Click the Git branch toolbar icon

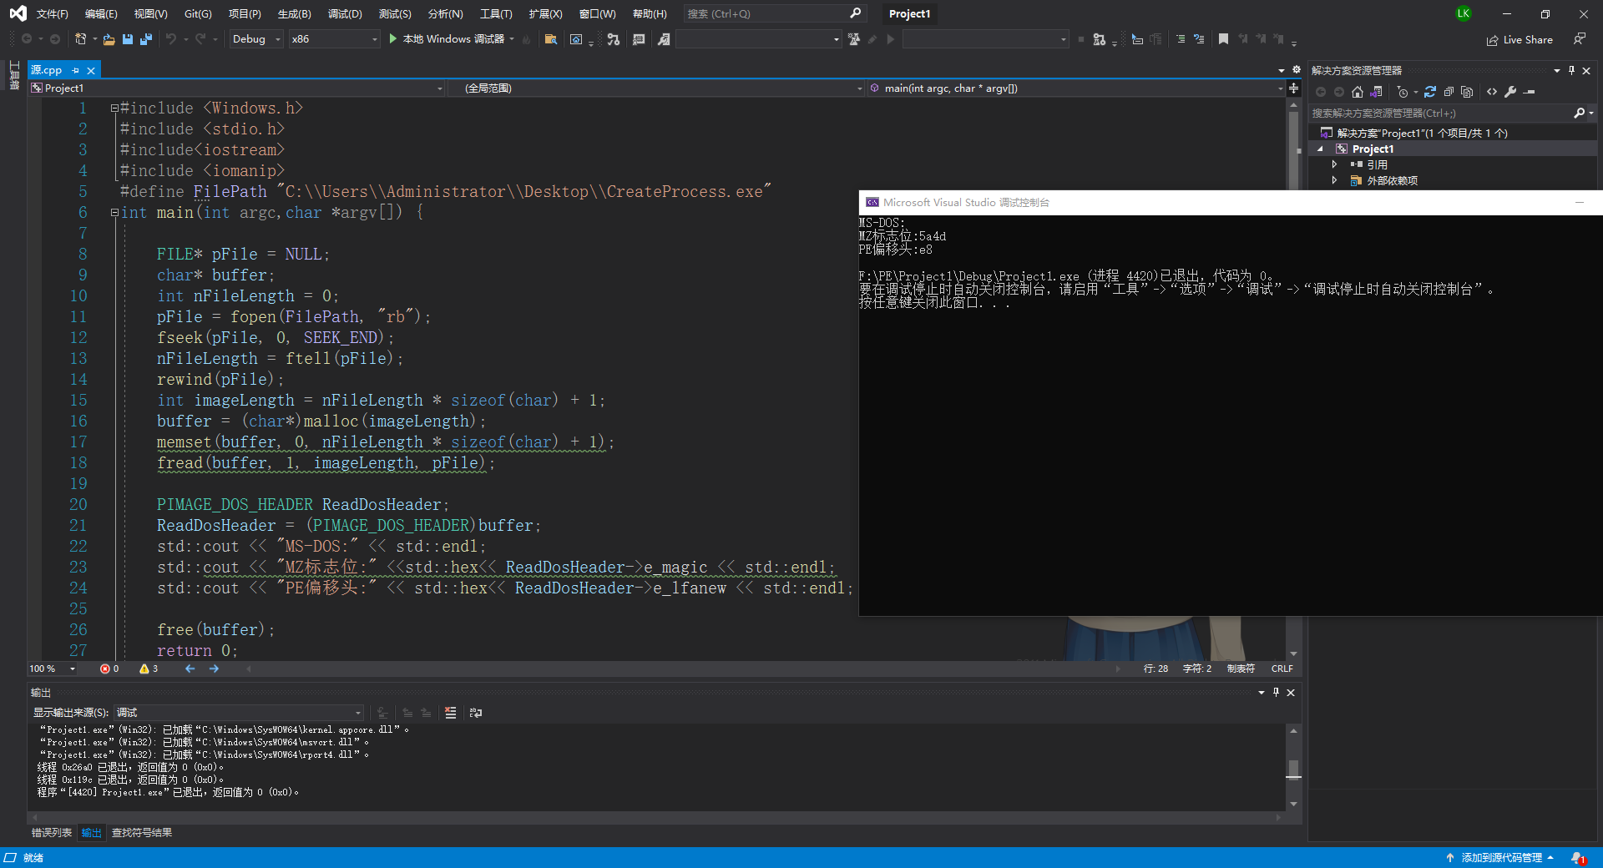pyautogui.click(x=614, y=39)
